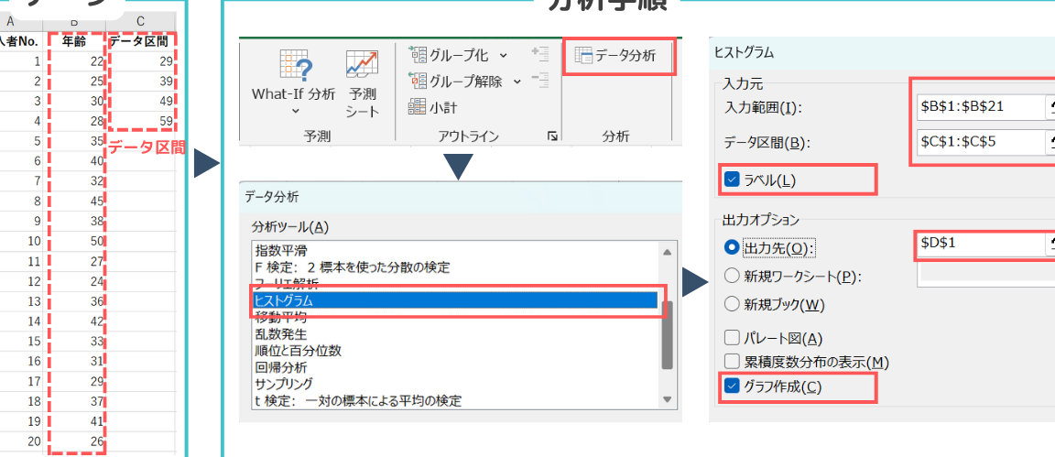The image size is (1055, 457).
Task: Click the list scrollbar up arrow
Action: click(x=667, y=252)
